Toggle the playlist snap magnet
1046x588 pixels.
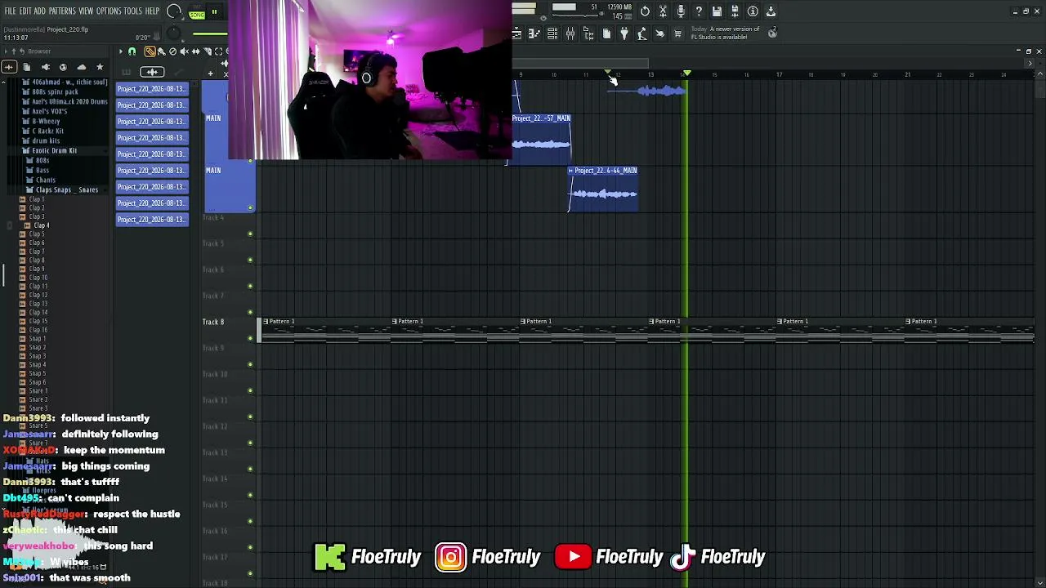click(x=132, y=51)
